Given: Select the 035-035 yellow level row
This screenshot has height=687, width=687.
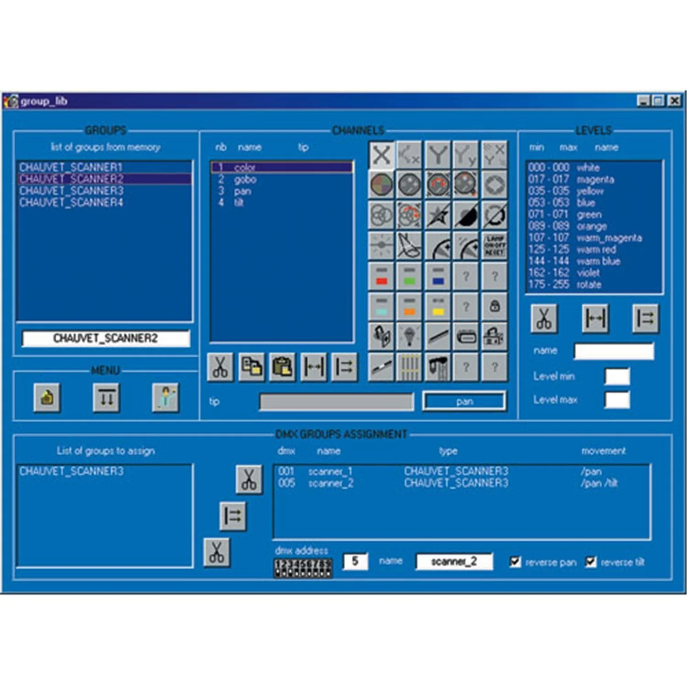Looking at the screenshot, I should [x=594, y=191].
